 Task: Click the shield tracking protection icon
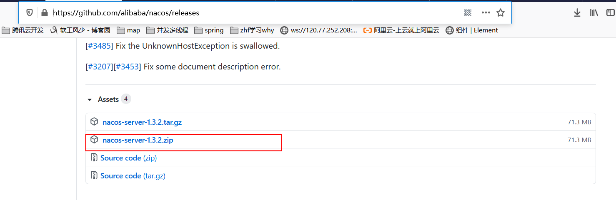click(x=30, y=13)
